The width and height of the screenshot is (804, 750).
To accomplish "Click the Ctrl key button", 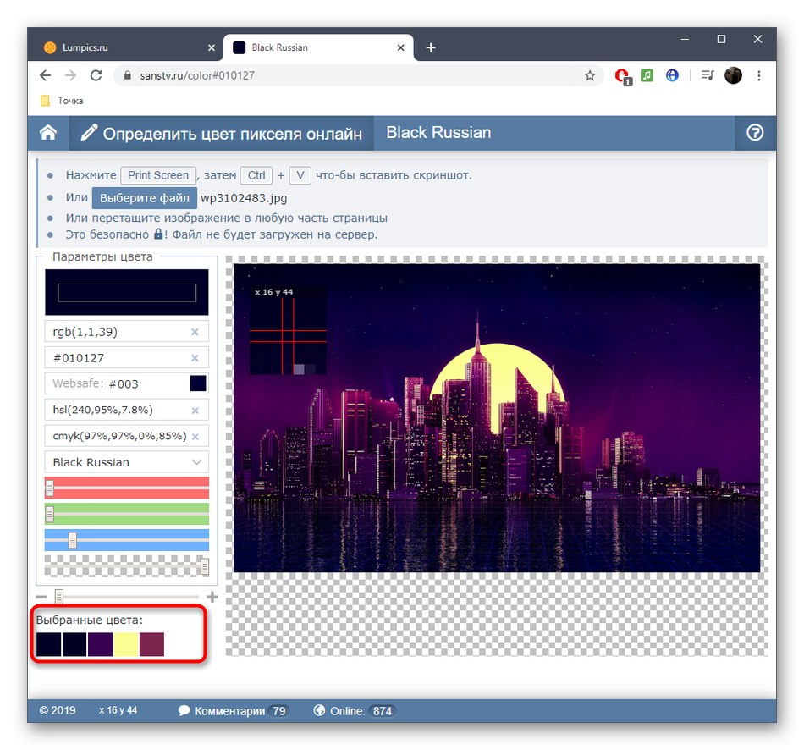I will [x=256, y=175].
